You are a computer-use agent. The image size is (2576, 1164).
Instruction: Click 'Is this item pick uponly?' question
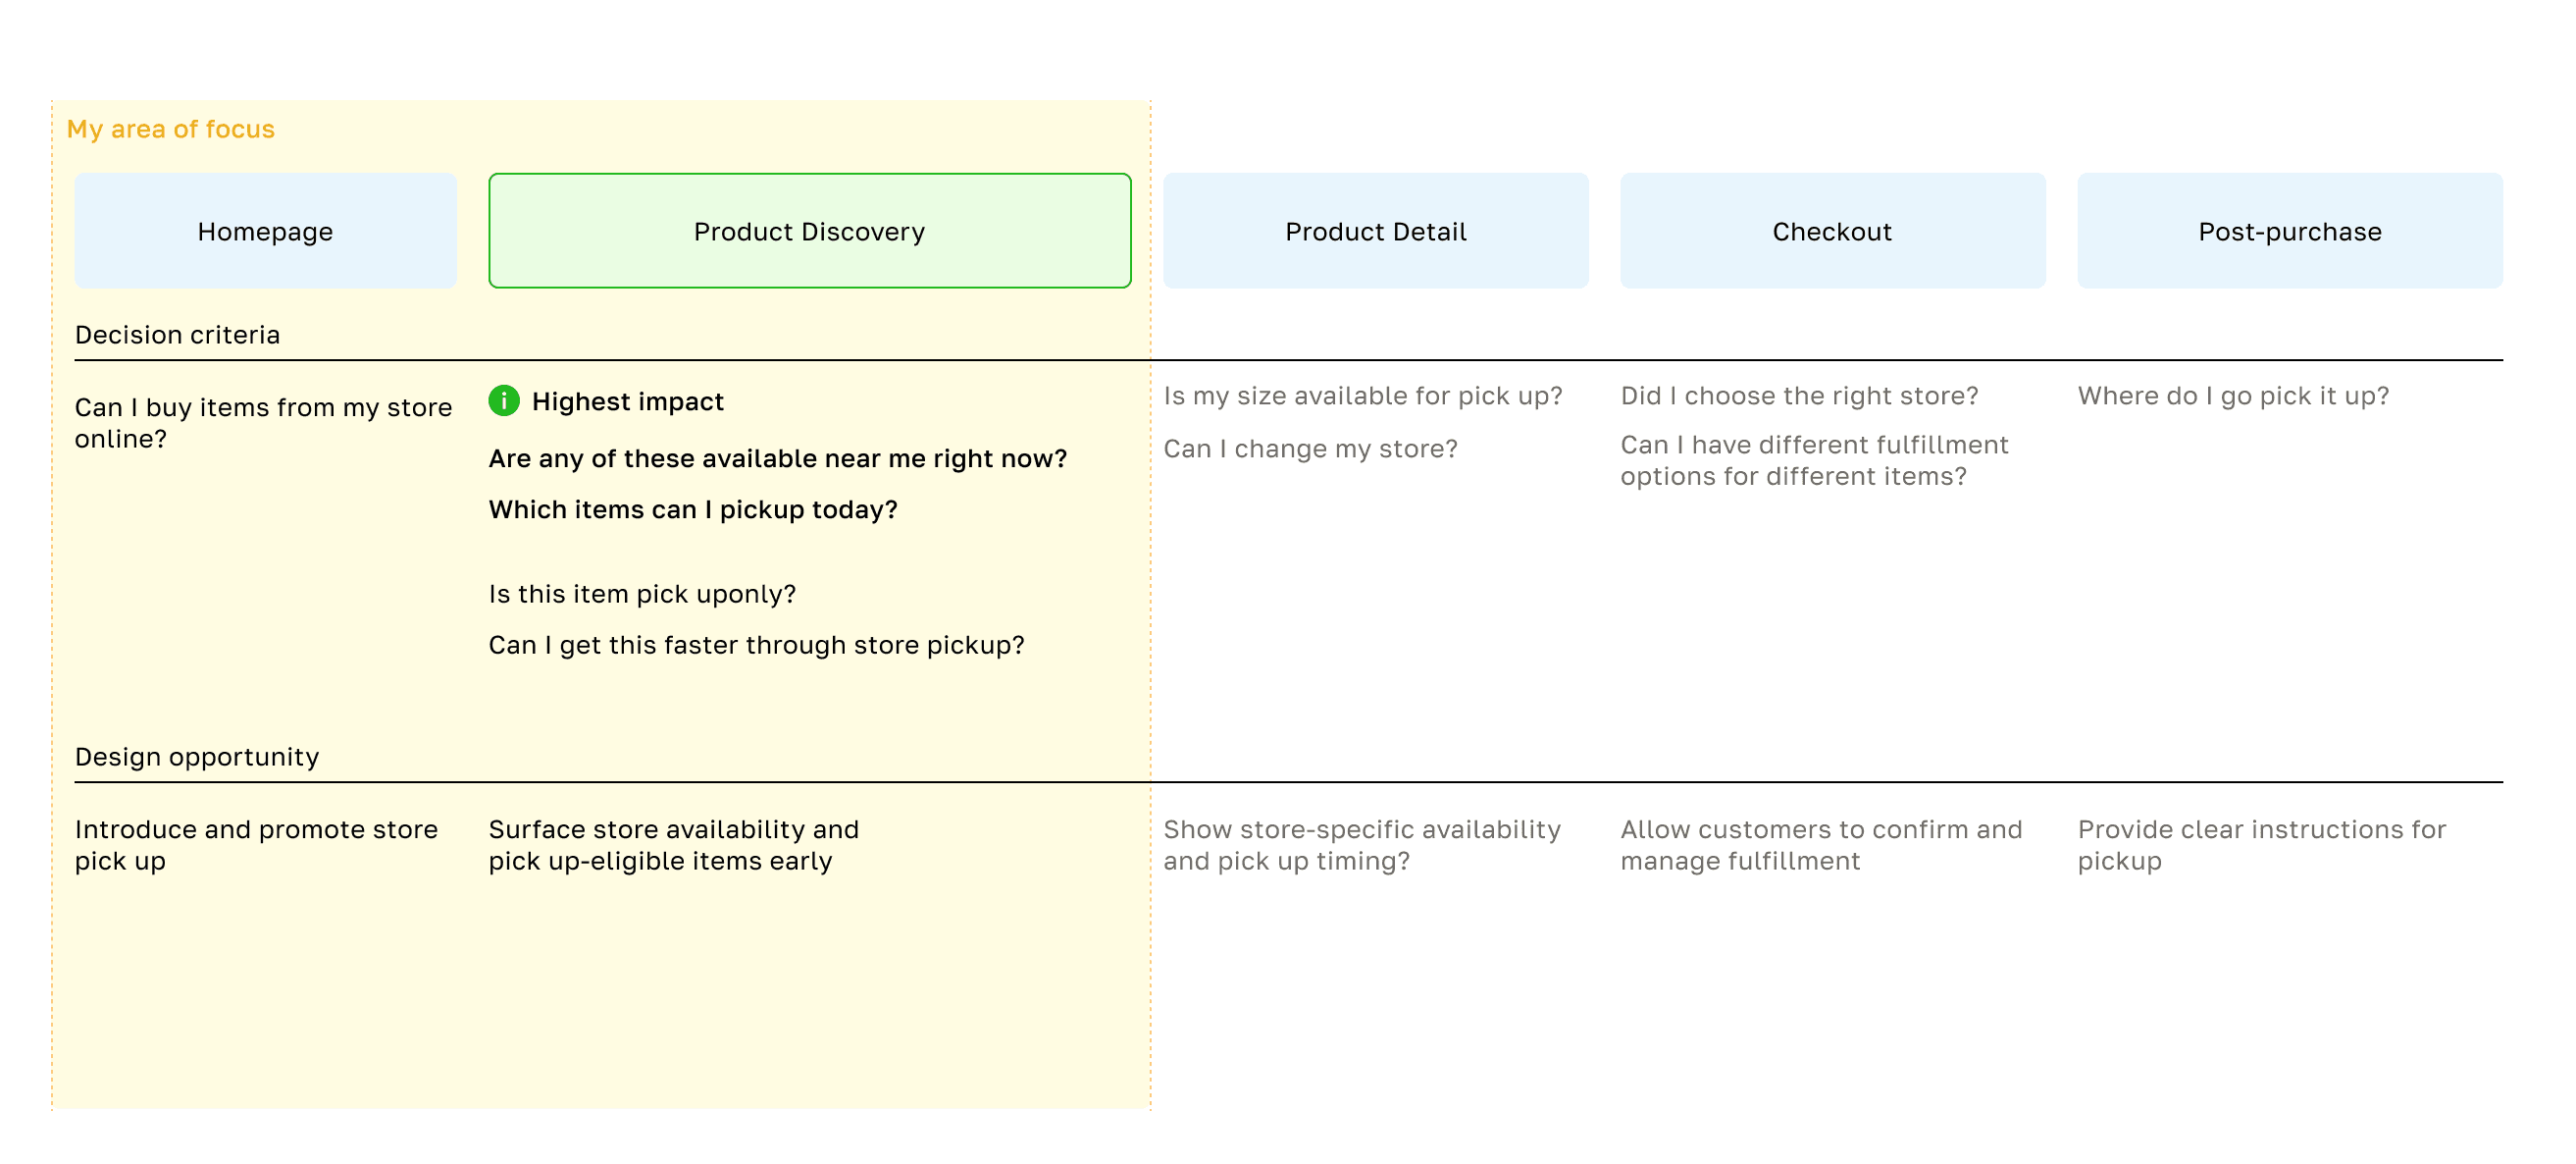coord(642,594)
